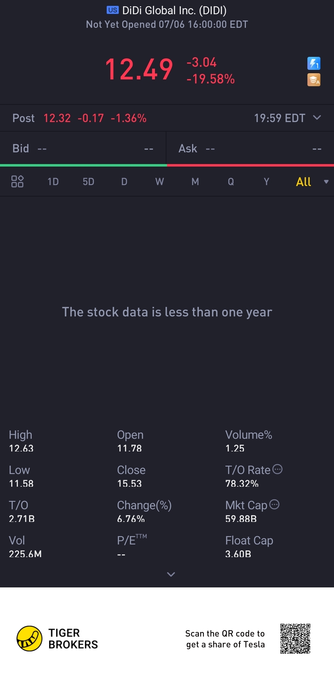This screenshot has width=334, height=690.
Task: Open the dropdown arrow next to All
Action: pyautogui.click(x=326, y=182)
